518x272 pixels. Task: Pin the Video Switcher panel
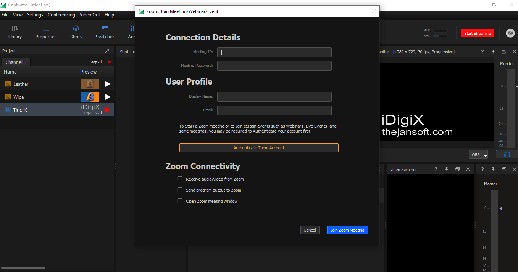point(447,170)
